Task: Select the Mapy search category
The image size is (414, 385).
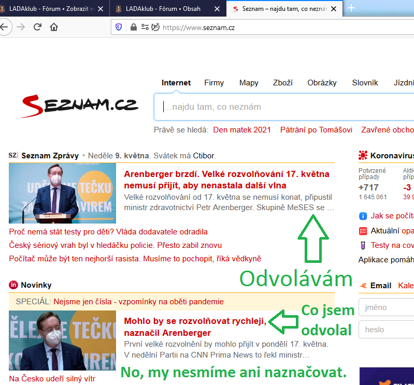Action: 249,83
